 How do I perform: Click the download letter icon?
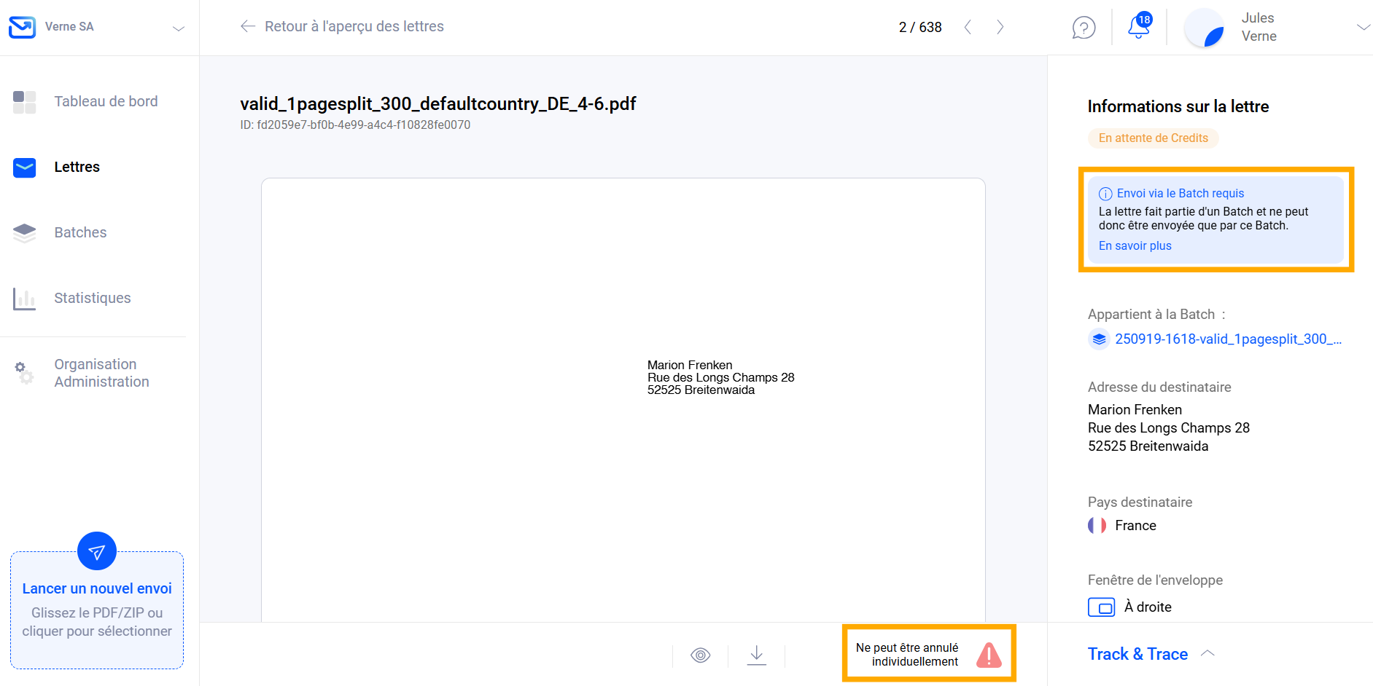tap(757, 655)
